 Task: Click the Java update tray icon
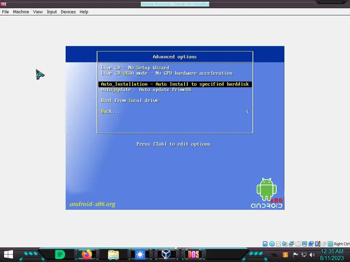[x=285, y=254]
